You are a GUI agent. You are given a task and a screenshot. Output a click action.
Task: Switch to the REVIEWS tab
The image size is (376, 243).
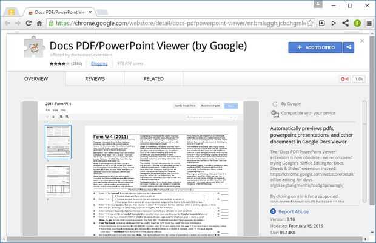click(95, 79)
